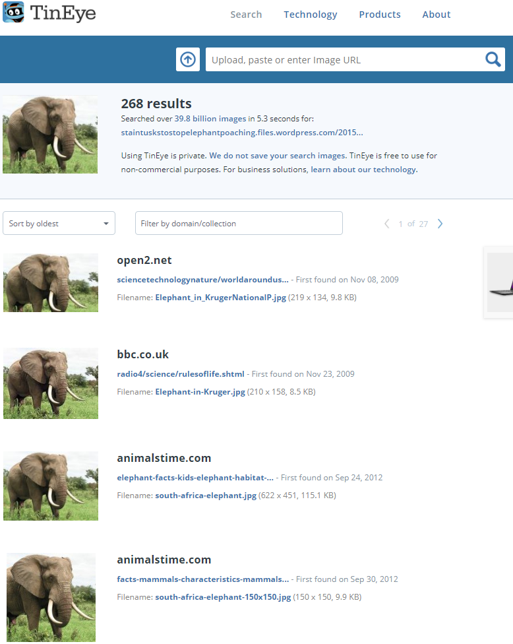Viewport: 513px width, 644px height.
Task: Open open2.net sciencetechnologynature page link
Action: click(202, 280)
